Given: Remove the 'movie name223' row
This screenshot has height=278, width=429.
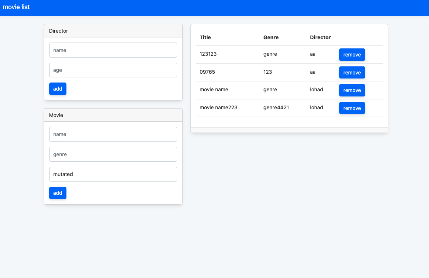Looking at the screenshot, I should point(352,108).
